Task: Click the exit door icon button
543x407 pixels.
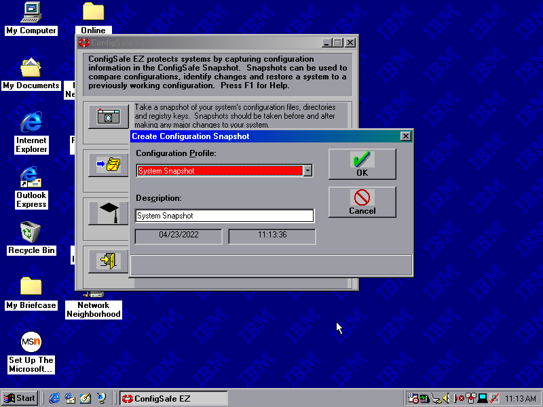Action: coord(108,260)
